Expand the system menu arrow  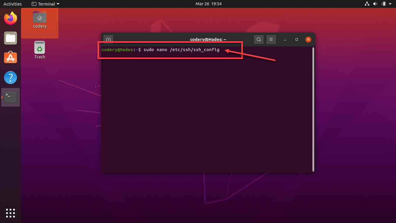tap(390, 4)
